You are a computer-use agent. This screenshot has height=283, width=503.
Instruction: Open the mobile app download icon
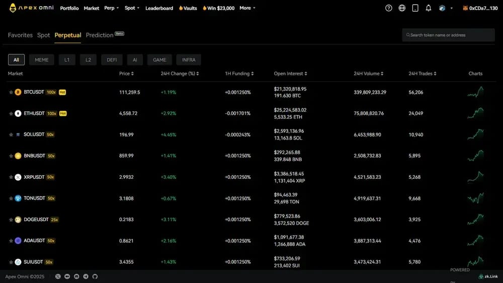click(x=415, y=8)
